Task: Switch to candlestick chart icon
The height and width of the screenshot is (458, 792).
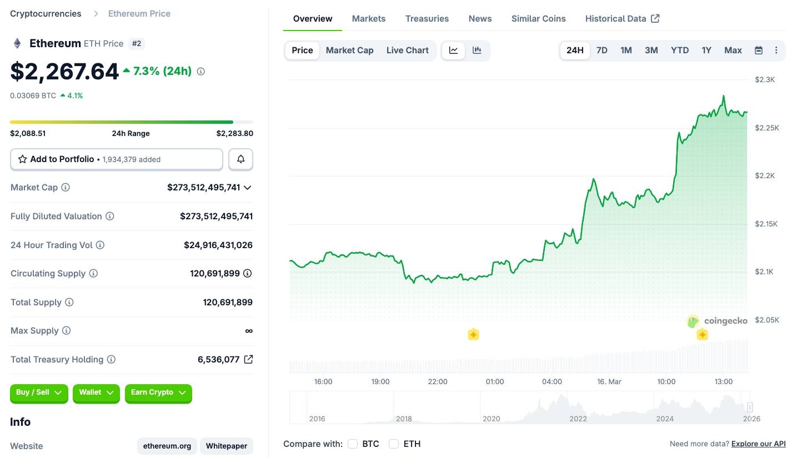Action: point(477,51)
